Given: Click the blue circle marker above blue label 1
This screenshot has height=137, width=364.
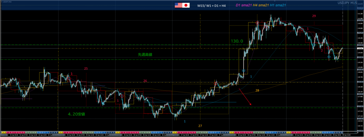Looking at the screenshot, I should click(243, 70).
